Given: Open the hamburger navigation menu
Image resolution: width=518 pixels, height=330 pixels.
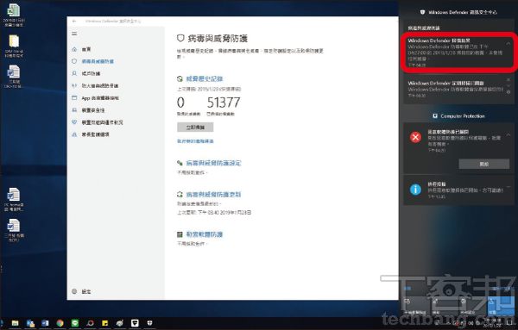Looking at the screenshot, I should [74, 34].
